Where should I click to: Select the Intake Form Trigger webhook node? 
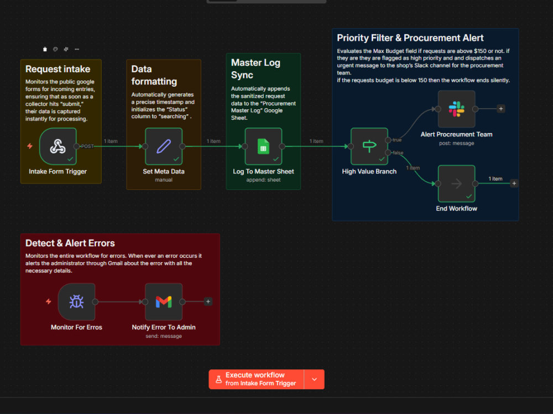[x=58, y=146]
